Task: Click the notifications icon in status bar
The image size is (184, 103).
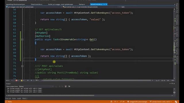Action: 176,102
